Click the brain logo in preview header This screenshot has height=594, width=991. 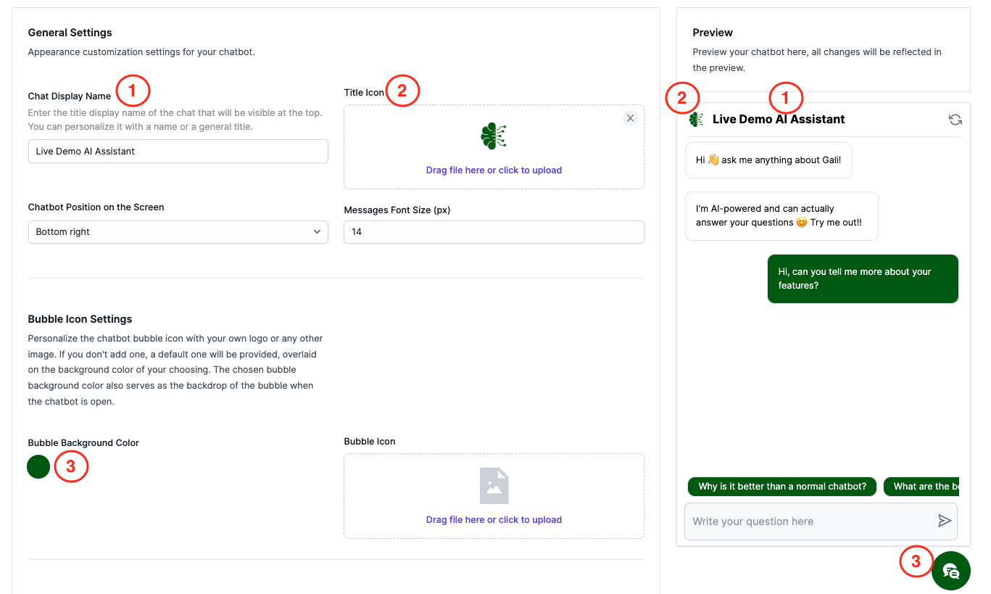click(x=696, y=120)
